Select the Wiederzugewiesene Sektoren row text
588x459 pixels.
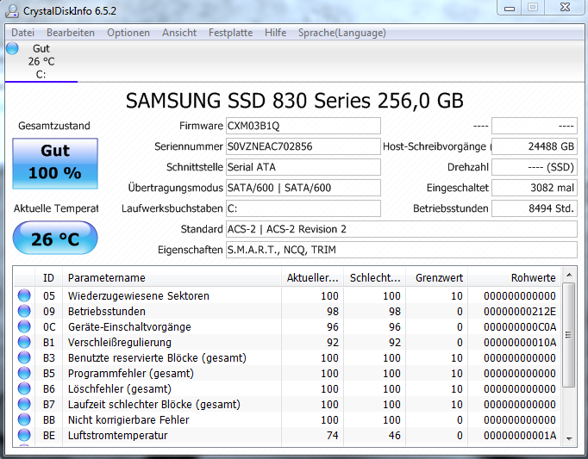[x=138, y=296]
